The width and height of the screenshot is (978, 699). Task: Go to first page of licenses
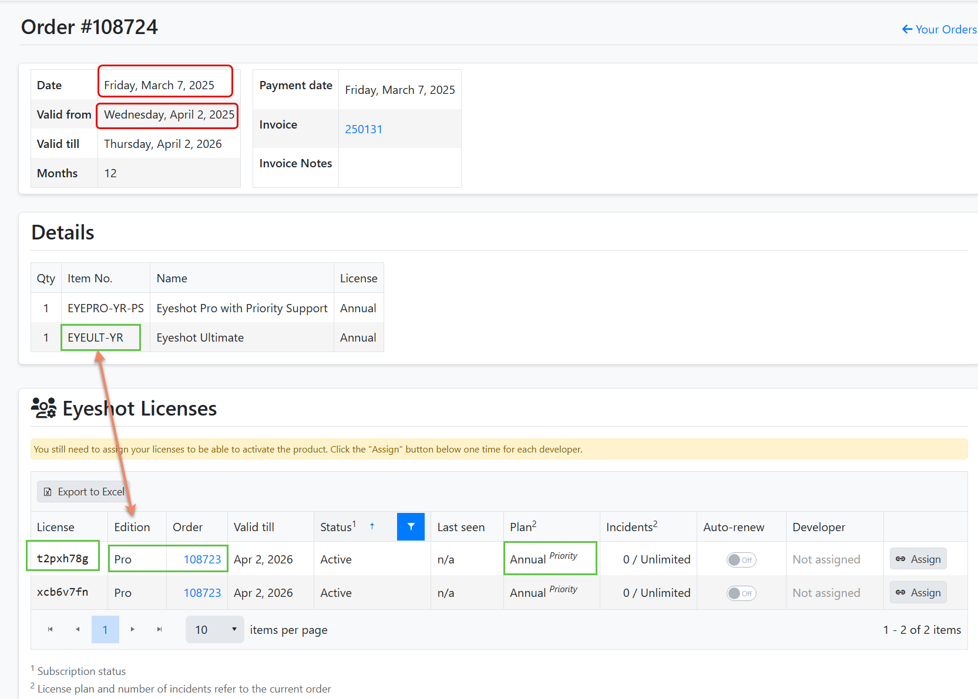click(51, 629)
